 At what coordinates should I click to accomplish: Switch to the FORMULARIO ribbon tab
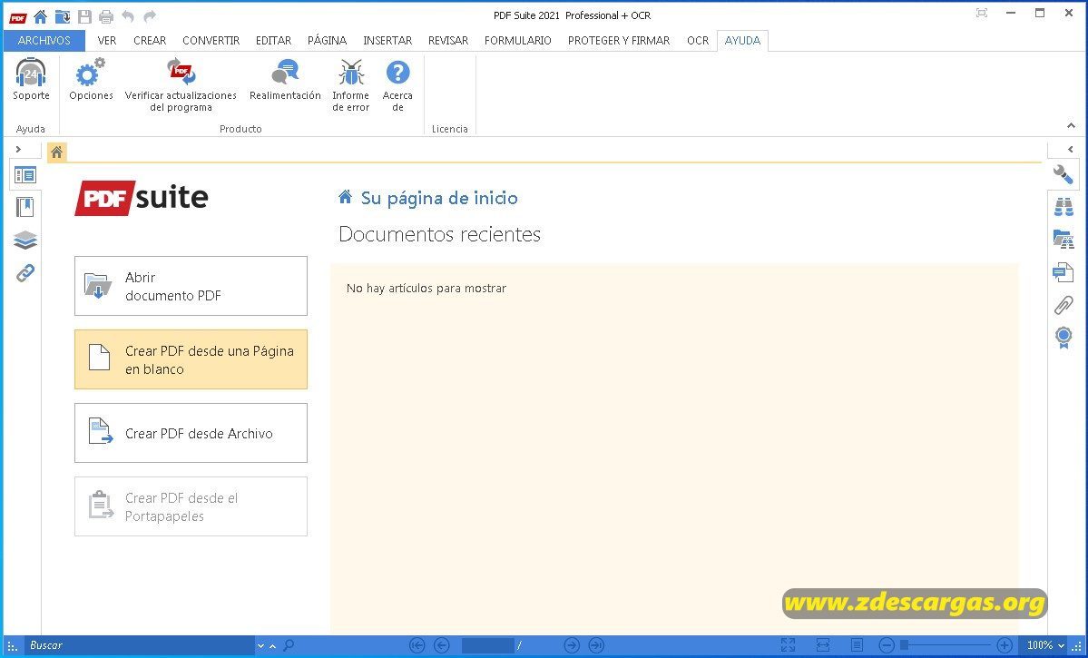(x=517, y=40)
